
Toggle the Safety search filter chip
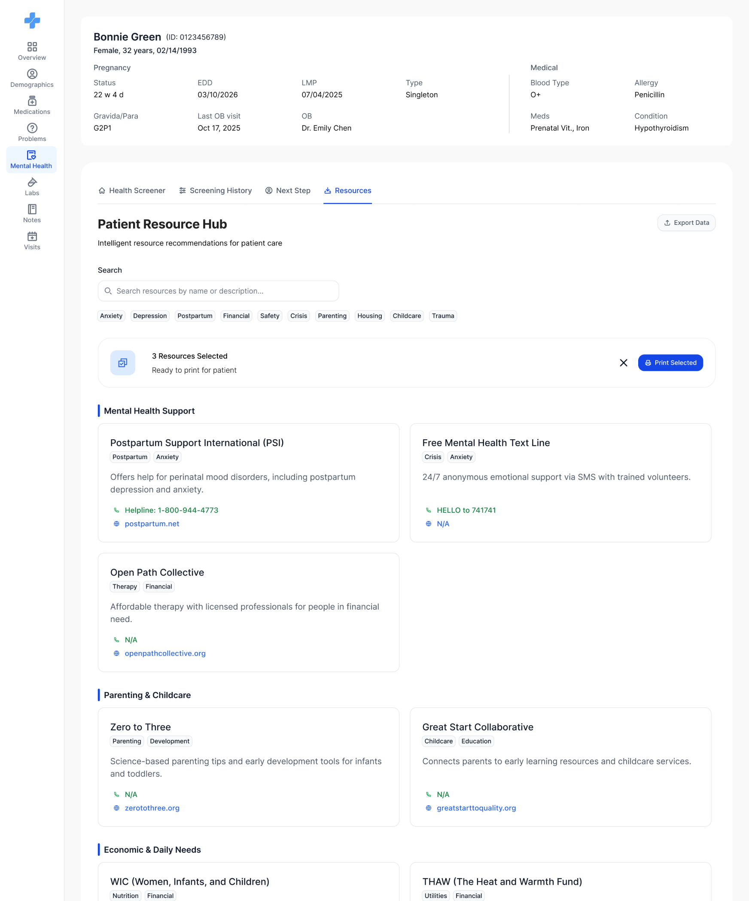270,316
